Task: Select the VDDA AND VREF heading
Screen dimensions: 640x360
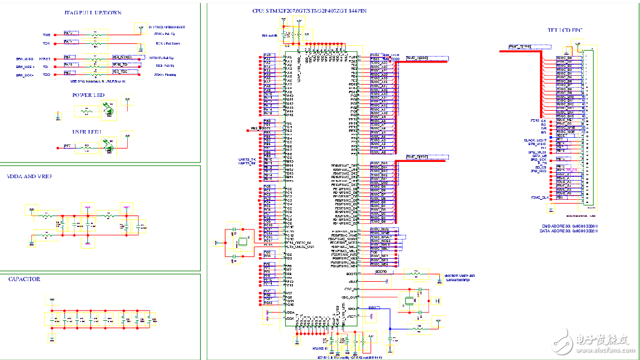Action: (30, 177)
